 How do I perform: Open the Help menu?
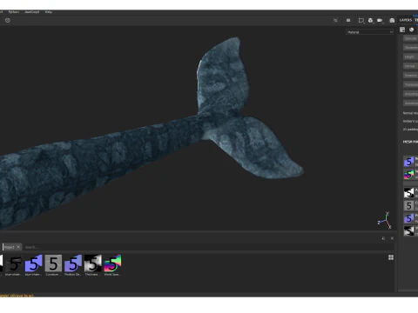point(49,12)
